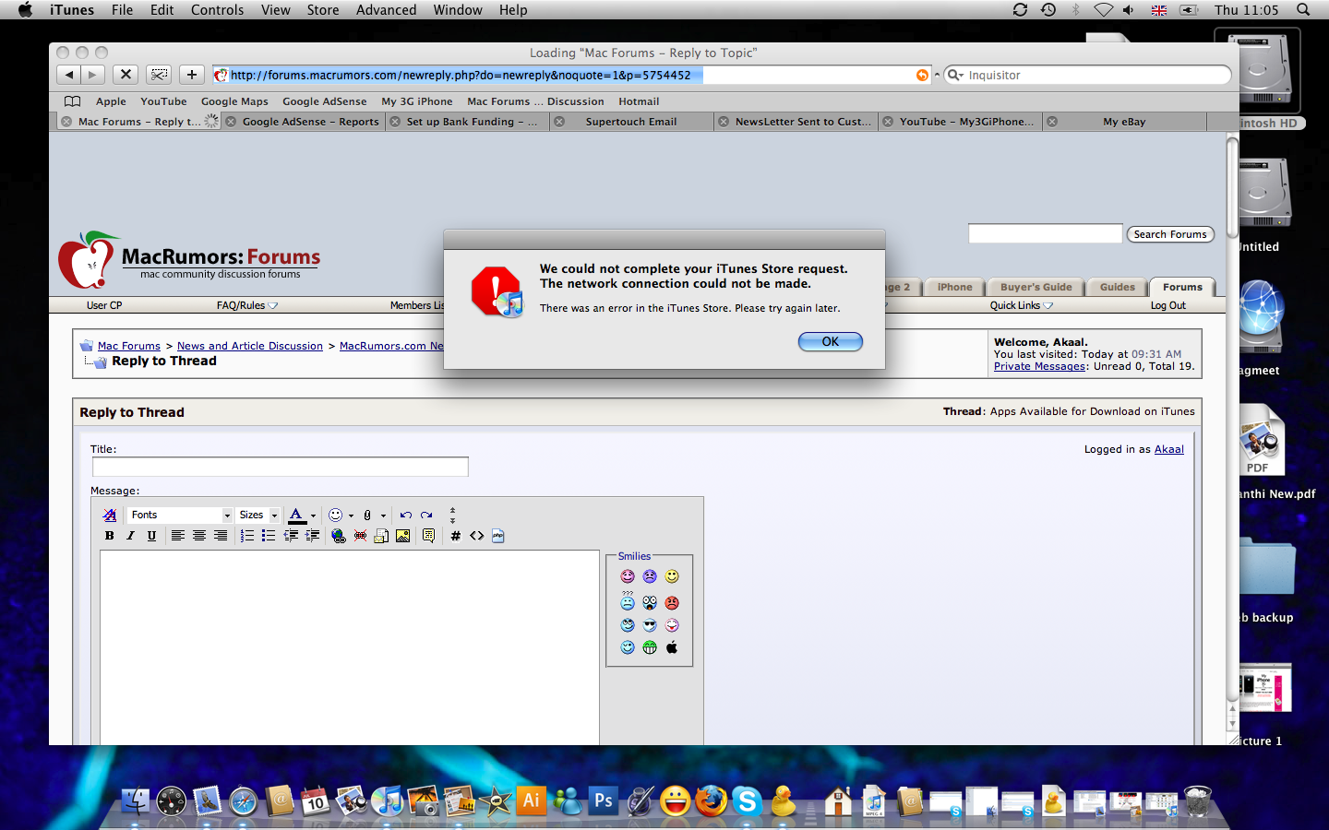Viewport: 1329px width, 830px height.
Task: Dismiss the iTunes error with OK
Action: [x=831, y=342]
